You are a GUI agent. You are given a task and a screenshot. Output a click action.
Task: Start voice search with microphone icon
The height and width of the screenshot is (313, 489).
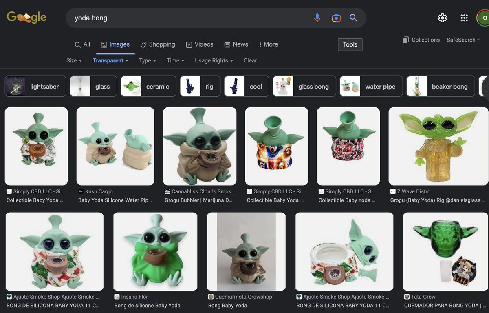point(317,18)
